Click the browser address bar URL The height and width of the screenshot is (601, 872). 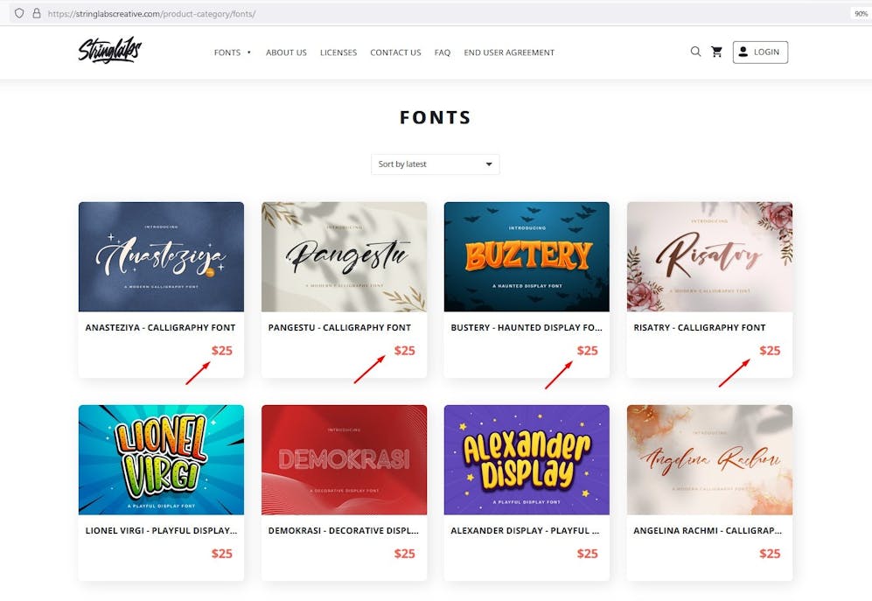pos(153,14)
